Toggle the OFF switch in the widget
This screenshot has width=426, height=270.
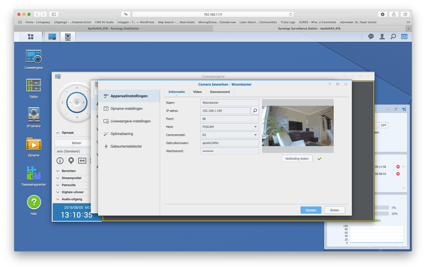383,125
